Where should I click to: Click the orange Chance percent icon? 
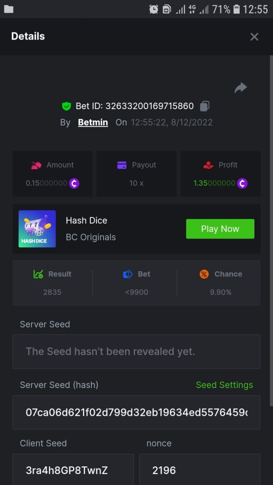204,274
